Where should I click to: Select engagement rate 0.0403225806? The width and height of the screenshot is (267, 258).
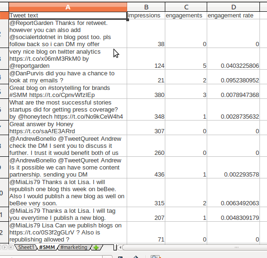[x=233, y=59]
